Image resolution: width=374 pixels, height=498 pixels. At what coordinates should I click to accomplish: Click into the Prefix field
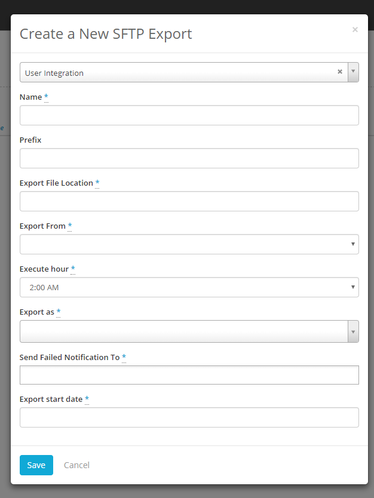click(189, 158)
